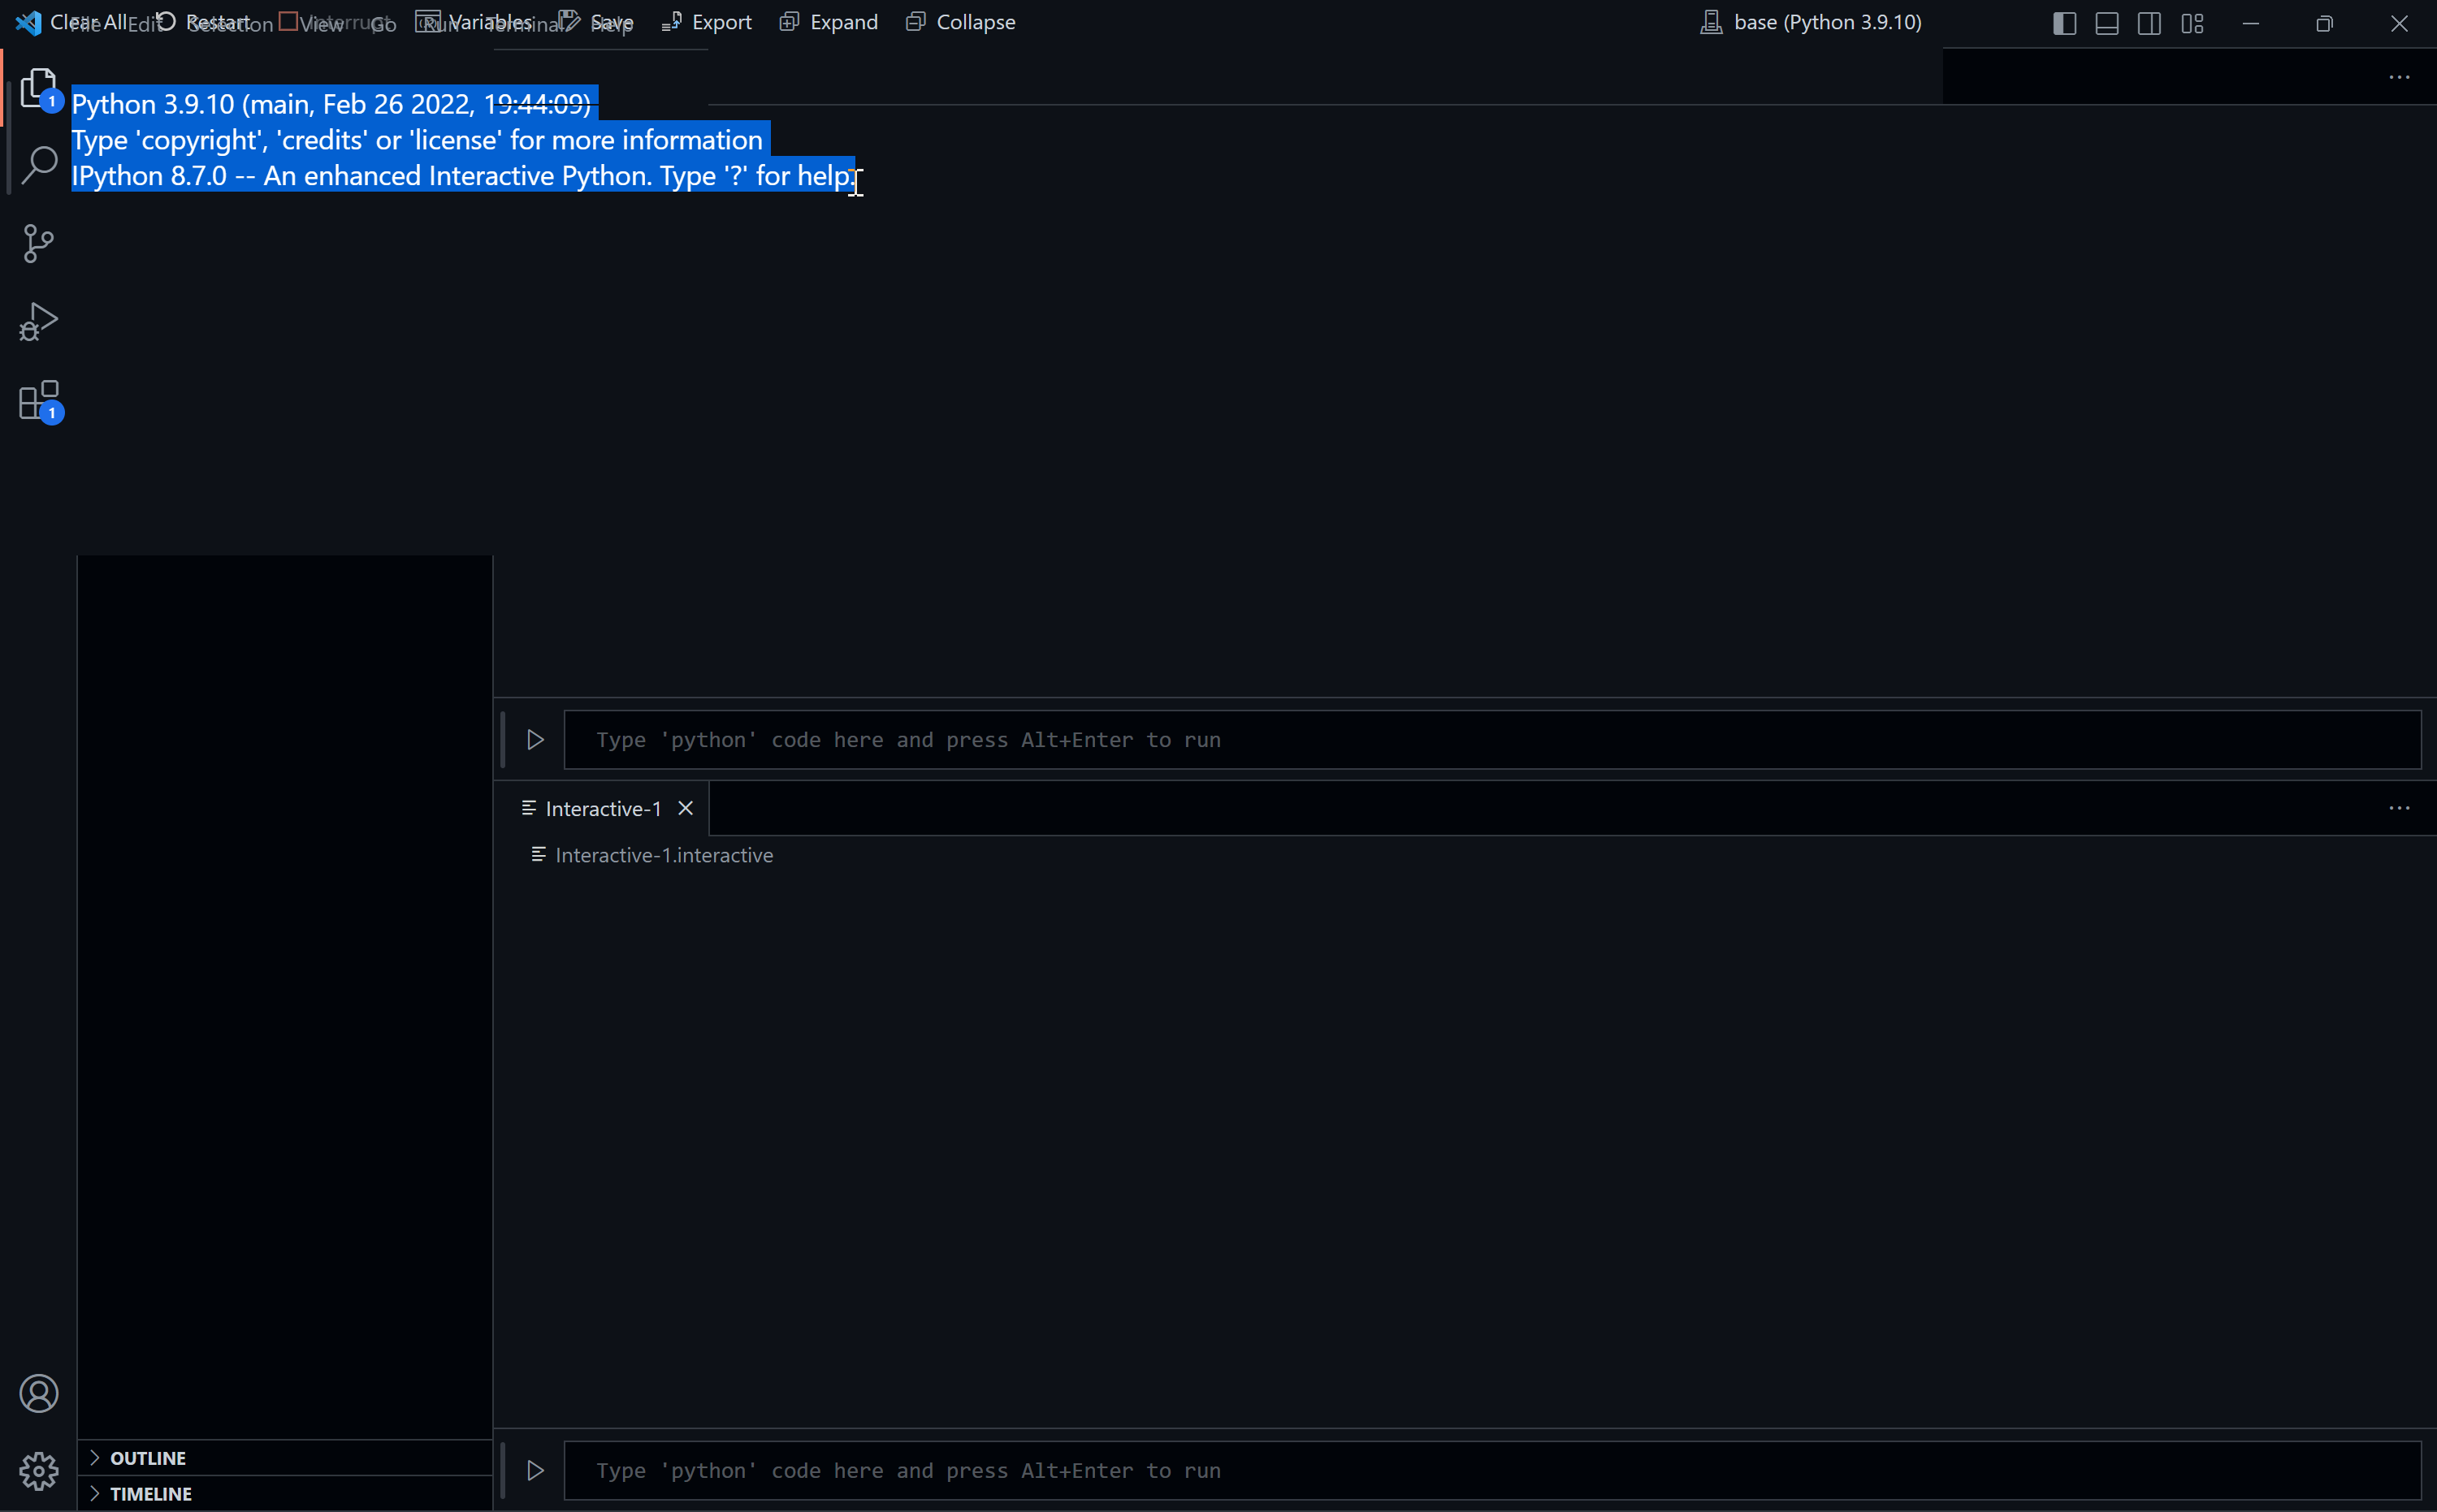The width and height of the screenshot is (2437, 1512).
Task: Toggle secondary side bar visibility
Action: [2149, 23]
